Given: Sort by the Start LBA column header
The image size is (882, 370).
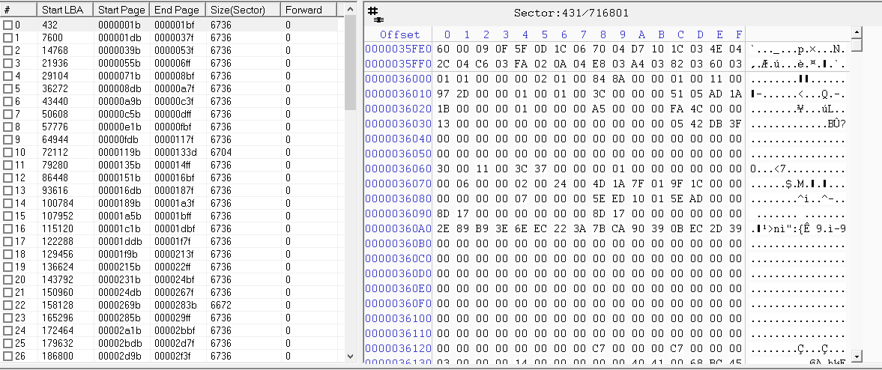Looking at the screenshot, I should 65,10.
